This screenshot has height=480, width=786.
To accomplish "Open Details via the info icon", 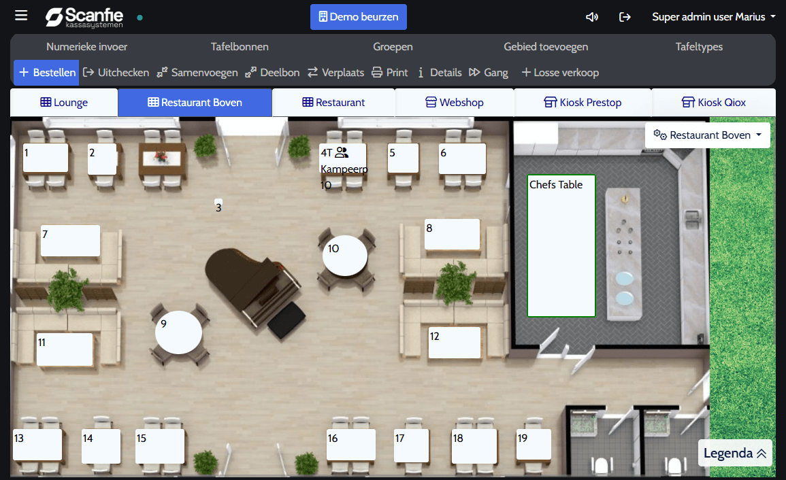I will pos(439,72).
